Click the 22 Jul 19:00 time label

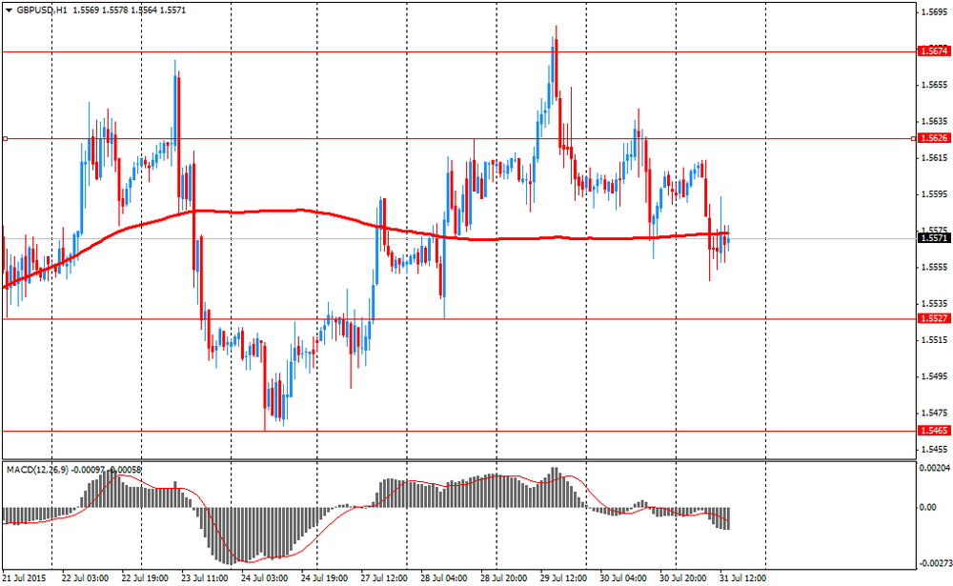145,577
